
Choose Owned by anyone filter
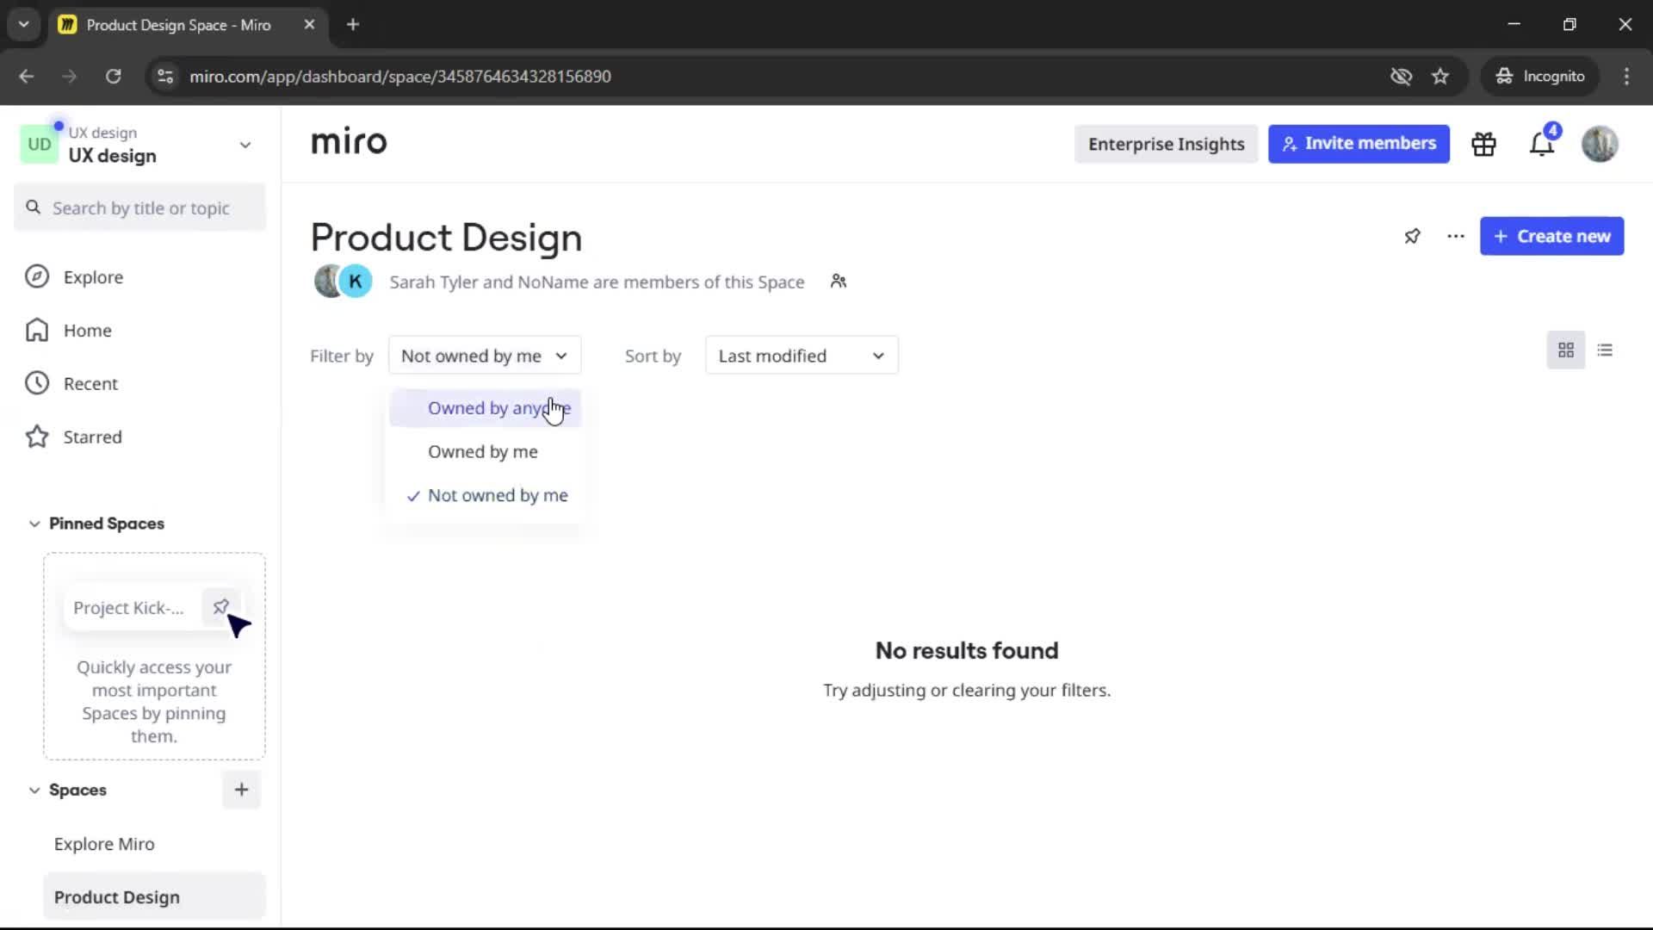[x=486, y=408]
